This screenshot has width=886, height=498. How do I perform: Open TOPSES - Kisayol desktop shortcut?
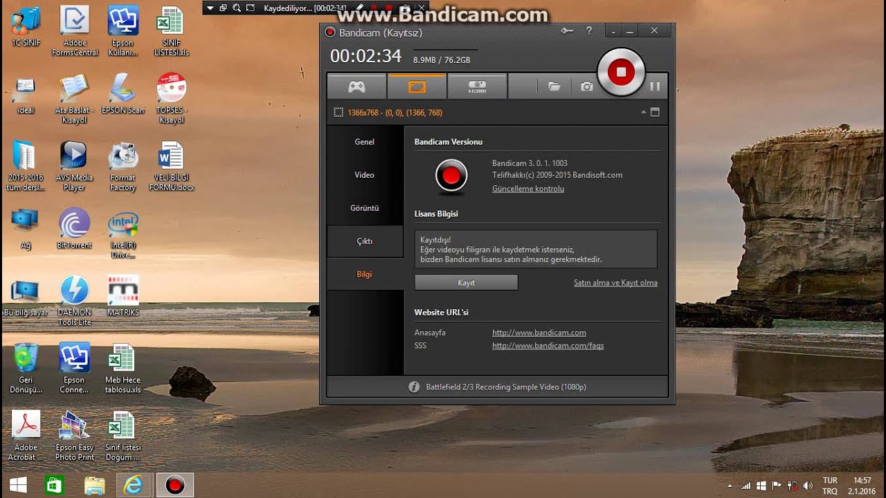171,98
